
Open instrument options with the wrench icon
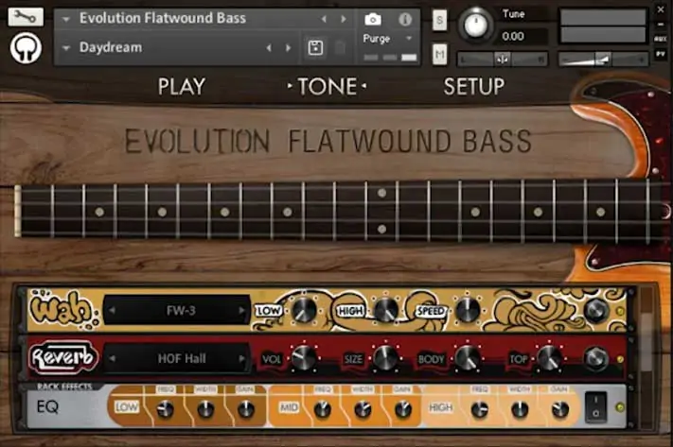coord(27,16)
